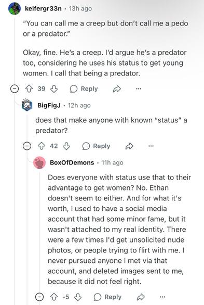Screen dimensions: 204x305
Task: View BoxOfDemons' pink avatar profile
Action: pyautogui.click(x=39, y=162)
